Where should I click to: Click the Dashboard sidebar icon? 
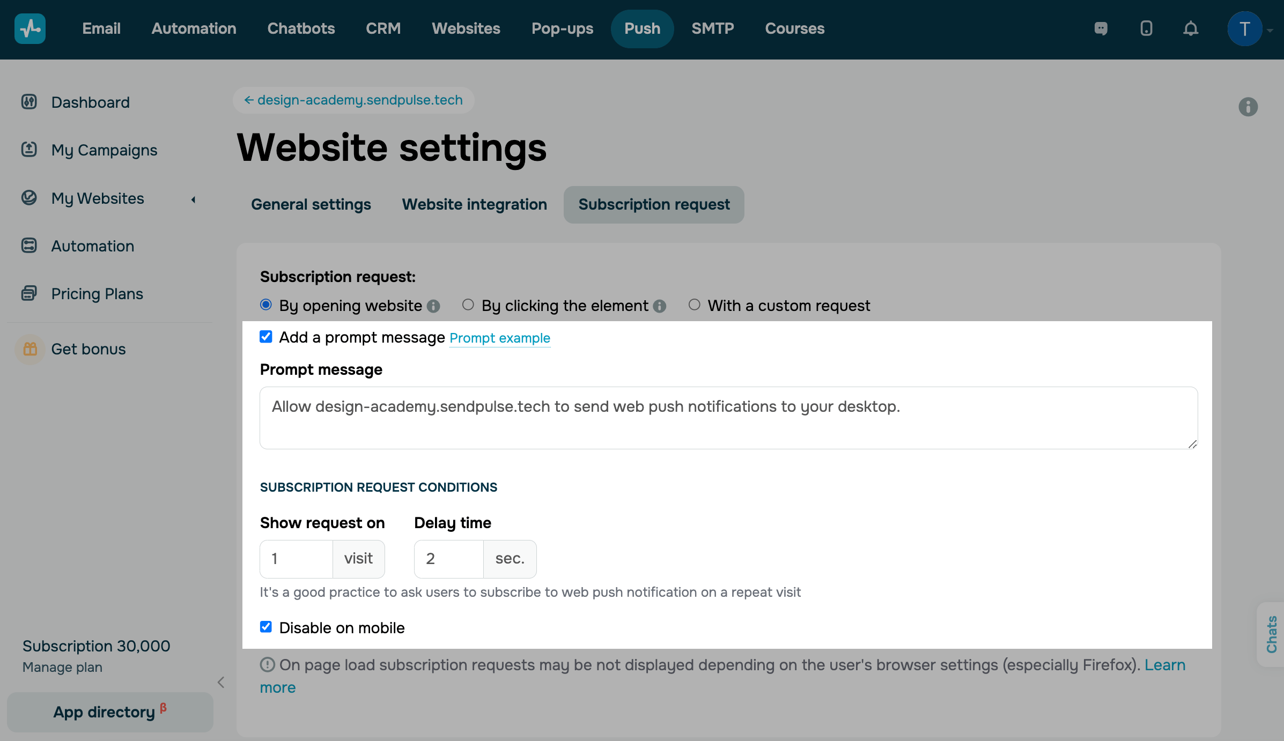[29, 102]
